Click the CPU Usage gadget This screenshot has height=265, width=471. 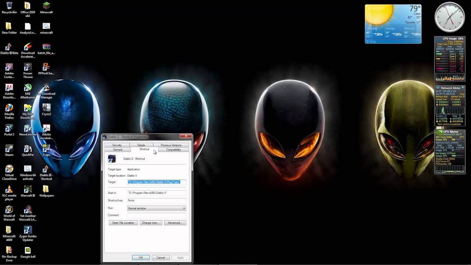[450, 59]
